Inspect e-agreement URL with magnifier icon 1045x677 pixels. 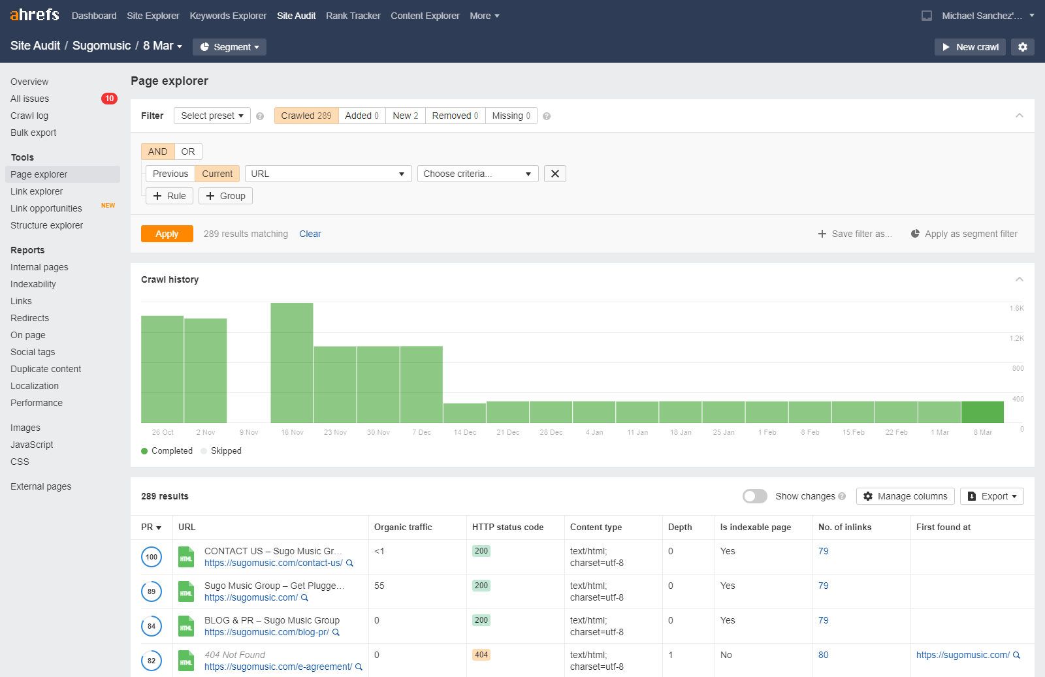pyautogui.click(x=359, y=667)
